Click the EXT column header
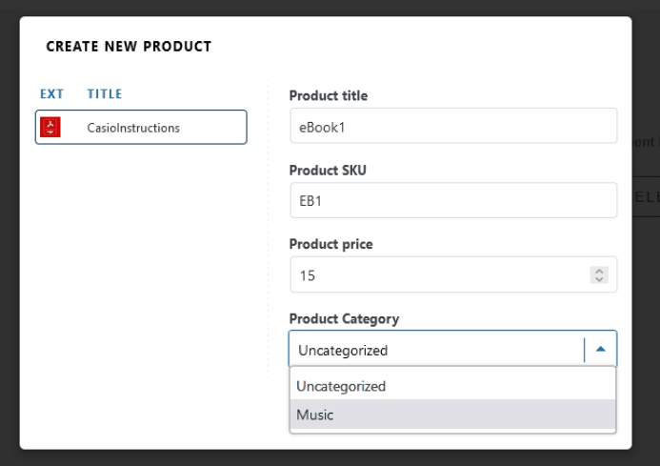This screenshot has width=660, height=466. click(50, 94)
